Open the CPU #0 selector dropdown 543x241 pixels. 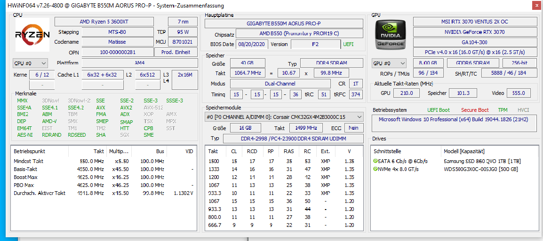pos(30,63)
